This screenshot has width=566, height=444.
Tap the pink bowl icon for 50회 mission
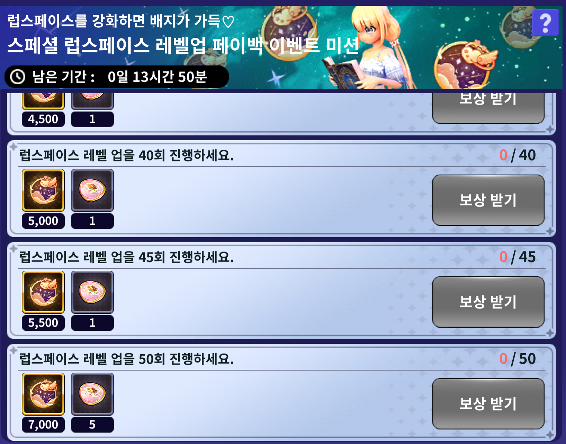92,394
